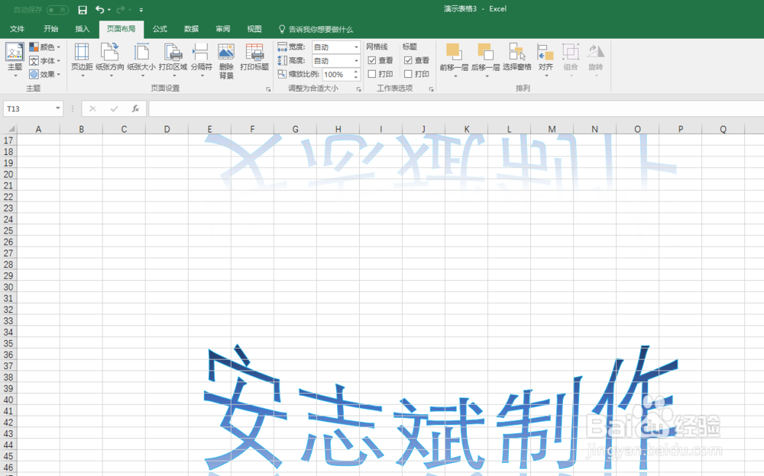
Task: Select row 17 header
Action: point(8,140)
